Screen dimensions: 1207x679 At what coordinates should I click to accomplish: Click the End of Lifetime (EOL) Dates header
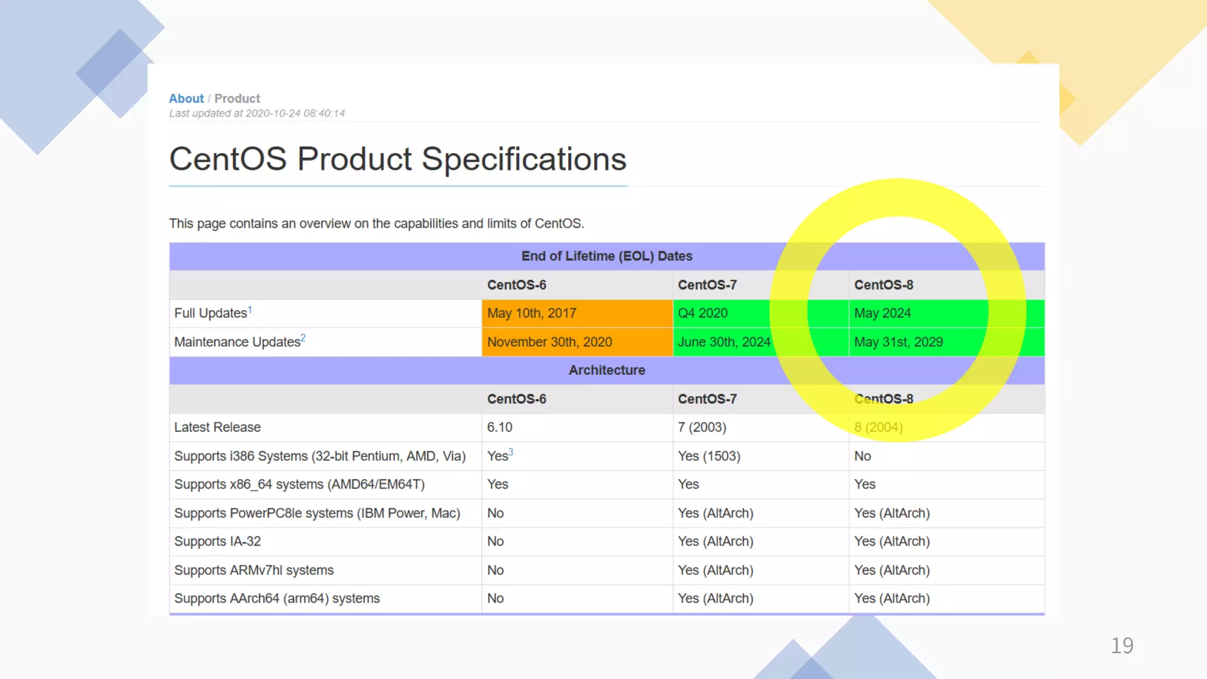tap(606, 256)
